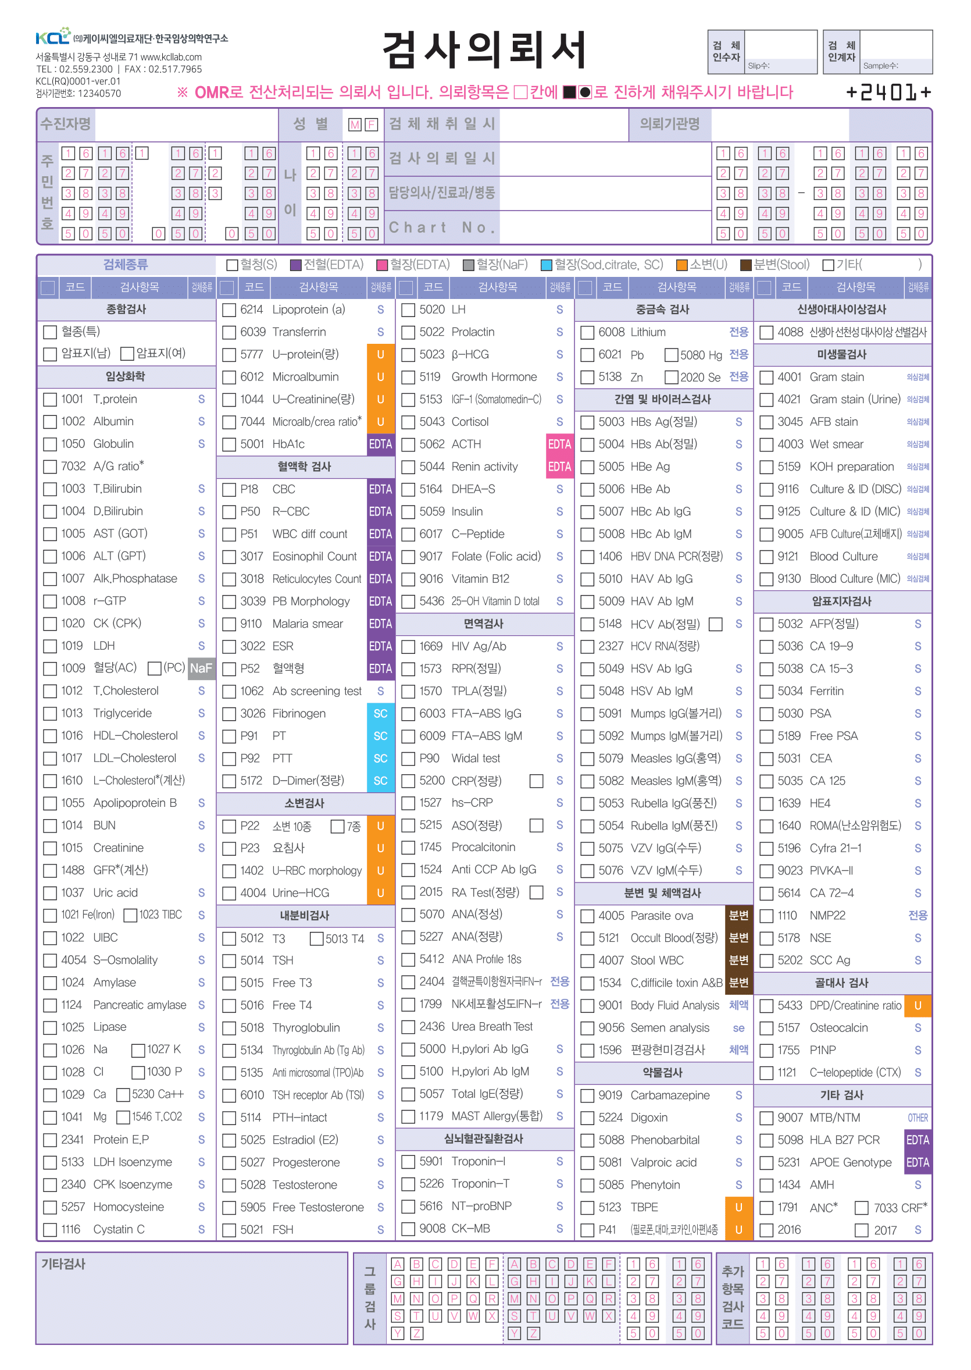Click the 담당의사/진료과/병동 entry field
Screen dimensions: 971x1370
(605, 193)
